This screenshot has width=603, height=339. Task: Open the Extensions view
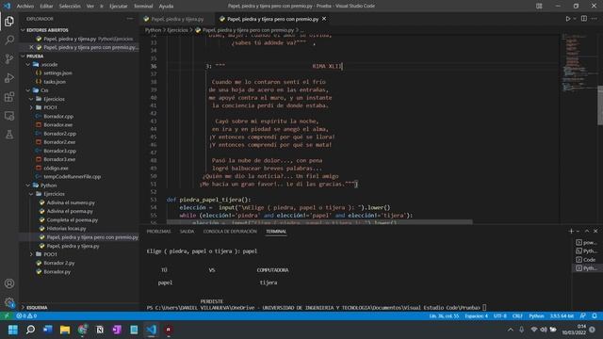(x=9, y=96)
